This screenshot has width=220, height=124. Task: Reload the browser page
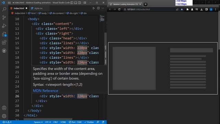(x=119, y=9)
